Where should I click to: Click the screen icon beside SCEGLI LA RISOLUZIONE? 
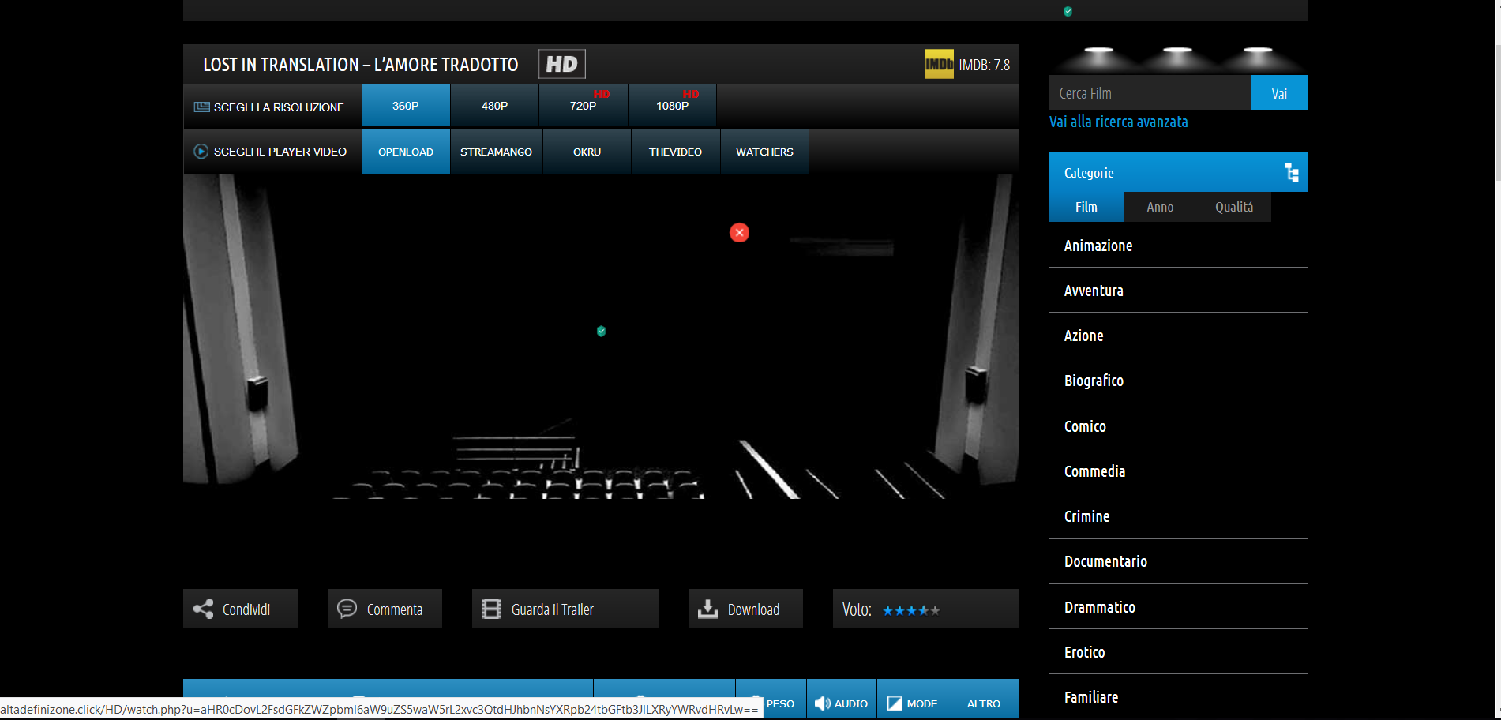pyautogui.click(x=202, y=107)
